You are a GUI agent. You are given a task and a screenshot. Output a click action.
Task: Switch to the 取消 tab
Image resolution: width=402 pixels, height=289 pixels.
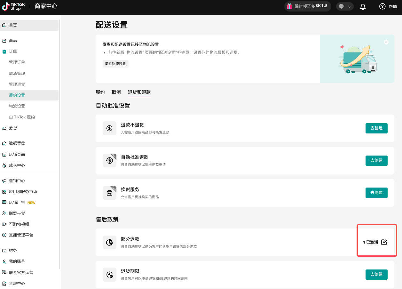(x=116, y=92)
